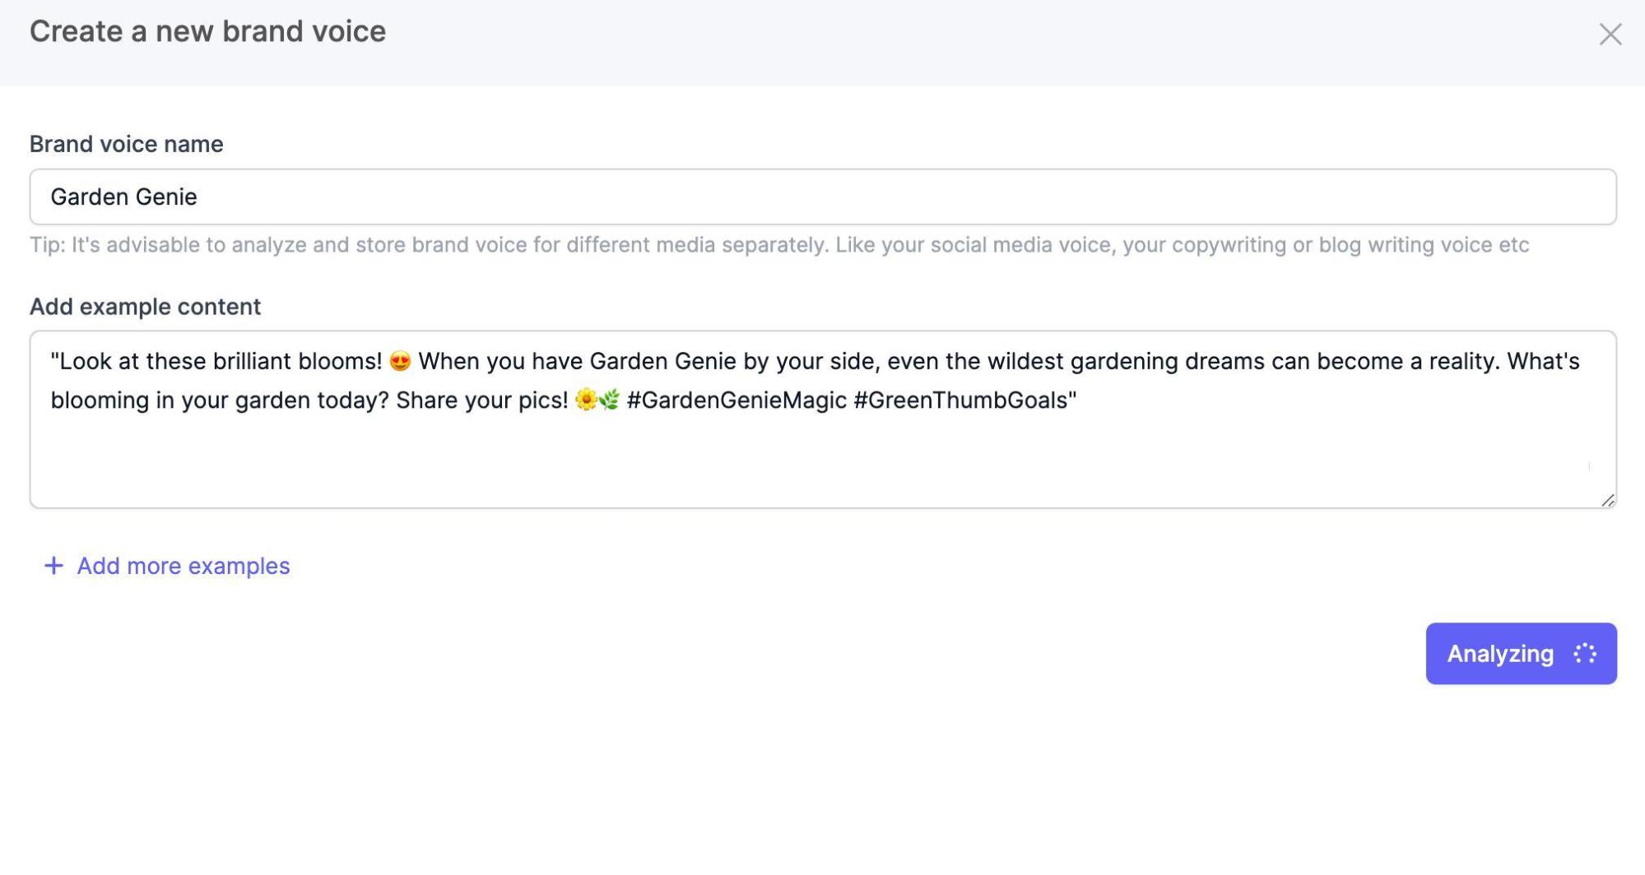Click the textarea resize handle

(x=1607, y=499)
